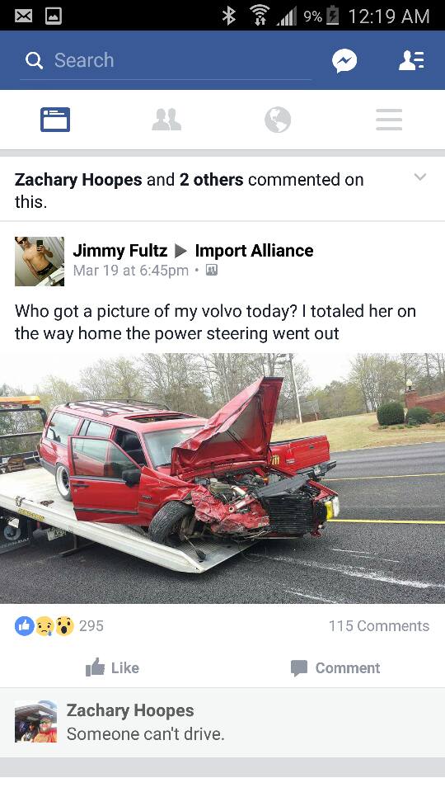Tap the search magnifier icon
This screenshot has width=445, height=792.
point(34,60)
